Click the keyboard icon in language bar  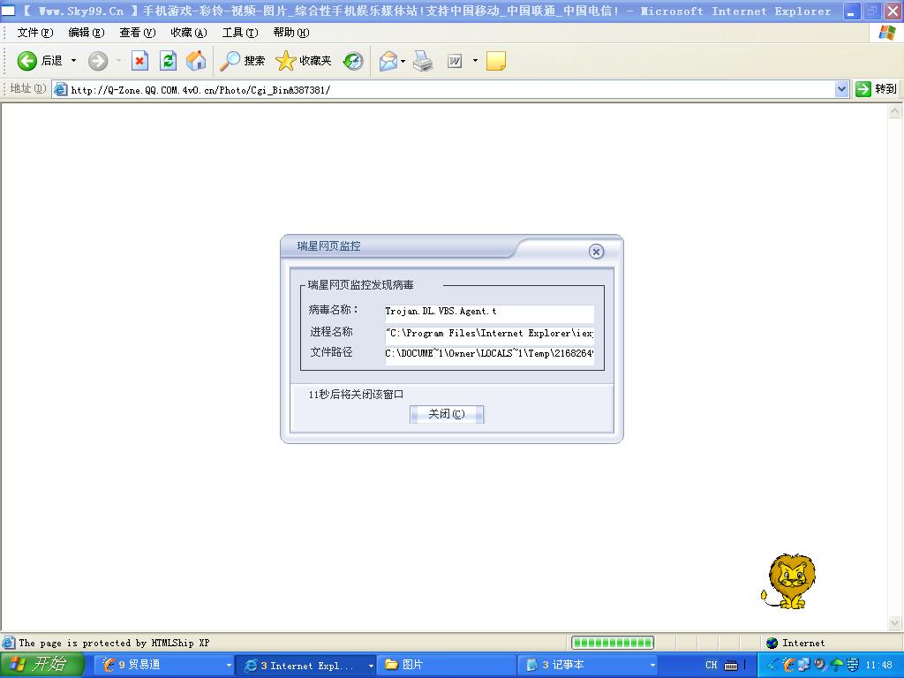click(731, 666)
